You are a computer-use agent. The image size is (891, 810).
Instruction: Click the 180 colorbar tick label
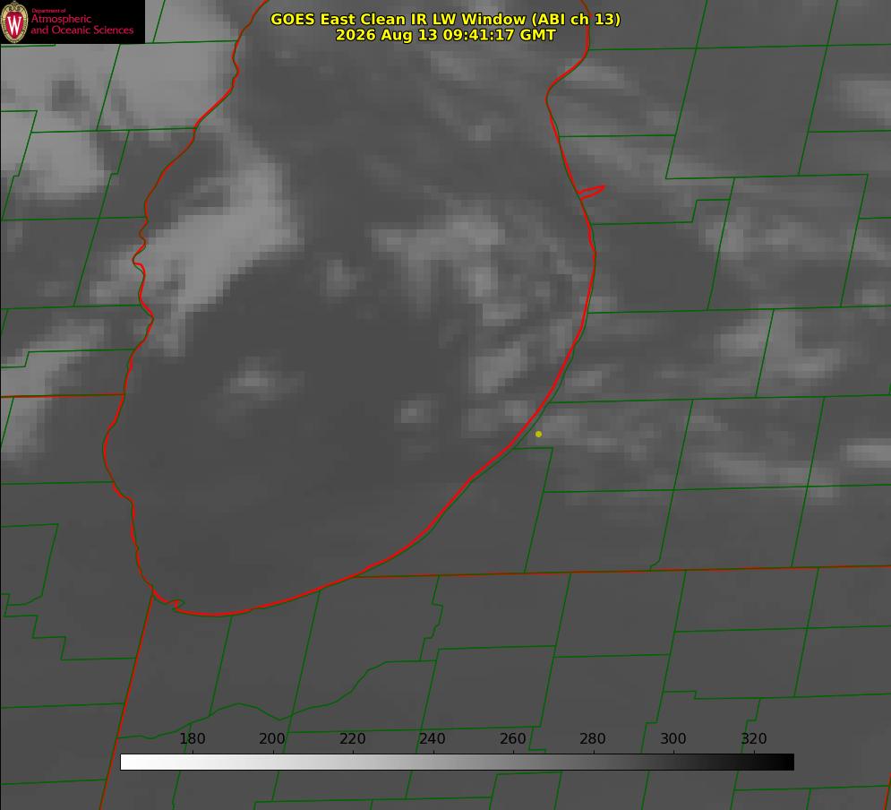tap(192, 738)
